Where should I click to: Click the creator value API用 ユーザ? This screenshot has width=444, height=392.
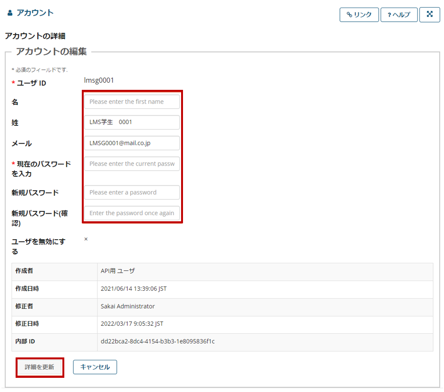pyautogui.click(x=118, y=271)
